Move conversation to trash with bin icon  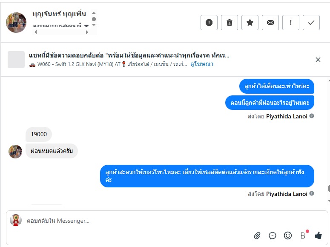pyautogui.click(x=230, y=23)
